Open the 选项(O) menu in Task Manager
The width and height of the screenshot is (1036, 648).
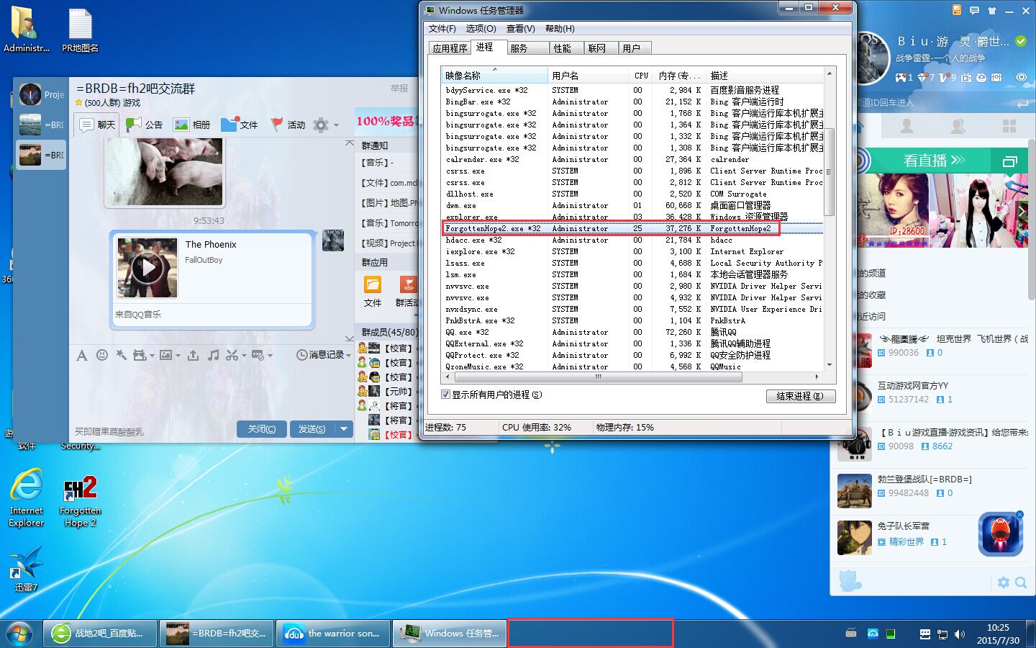(x=481, y=29)
